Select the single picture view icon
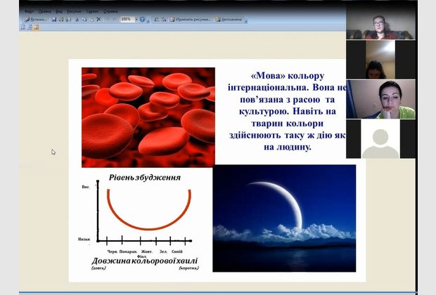Screen dimensions: 436x295 click(x=35, y=27)
